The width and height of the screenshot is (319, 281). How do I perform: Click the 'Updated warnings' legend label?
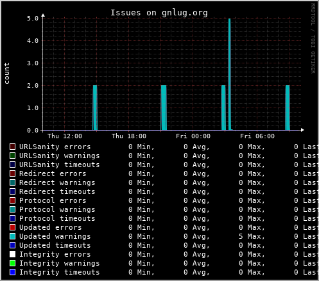[x=55, y=236]
